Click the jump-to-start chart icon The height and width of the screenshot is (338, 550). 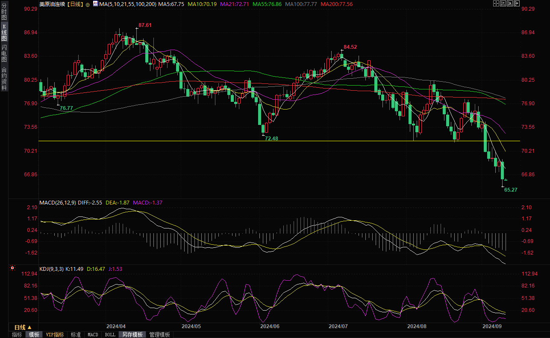503,4
